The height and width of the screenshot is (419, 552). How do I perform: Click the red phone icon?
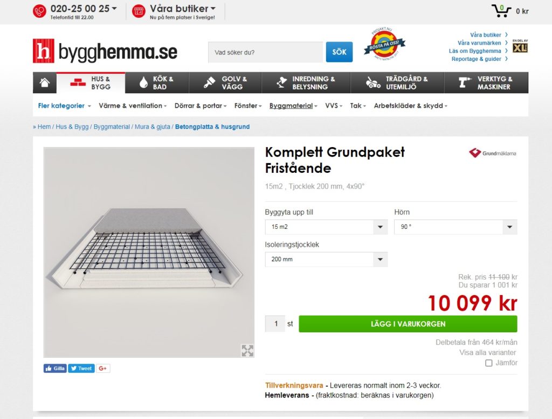39,11
